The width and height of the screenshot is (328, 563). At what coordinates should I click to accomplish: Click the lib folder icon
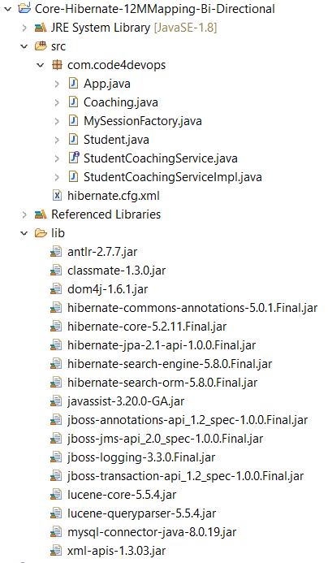point(41,233)
